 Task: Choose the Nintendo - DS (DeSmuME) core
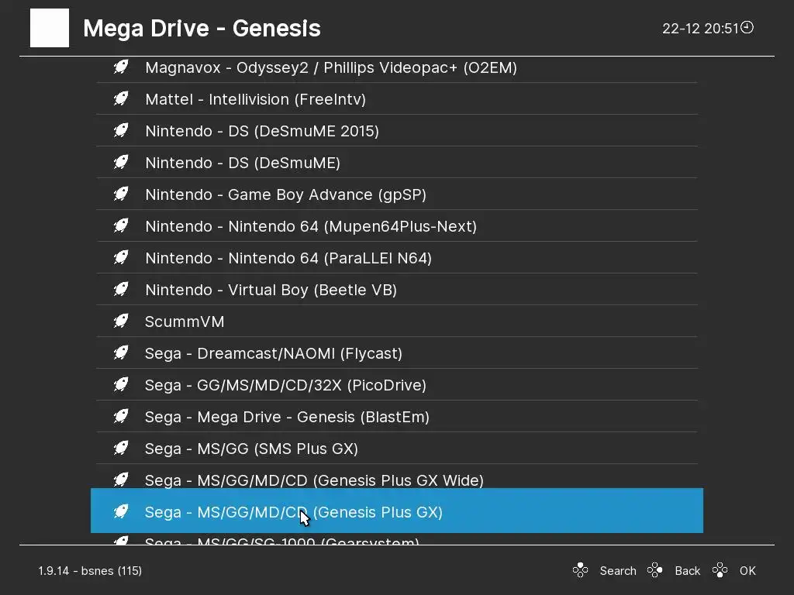tap(397, 163)
